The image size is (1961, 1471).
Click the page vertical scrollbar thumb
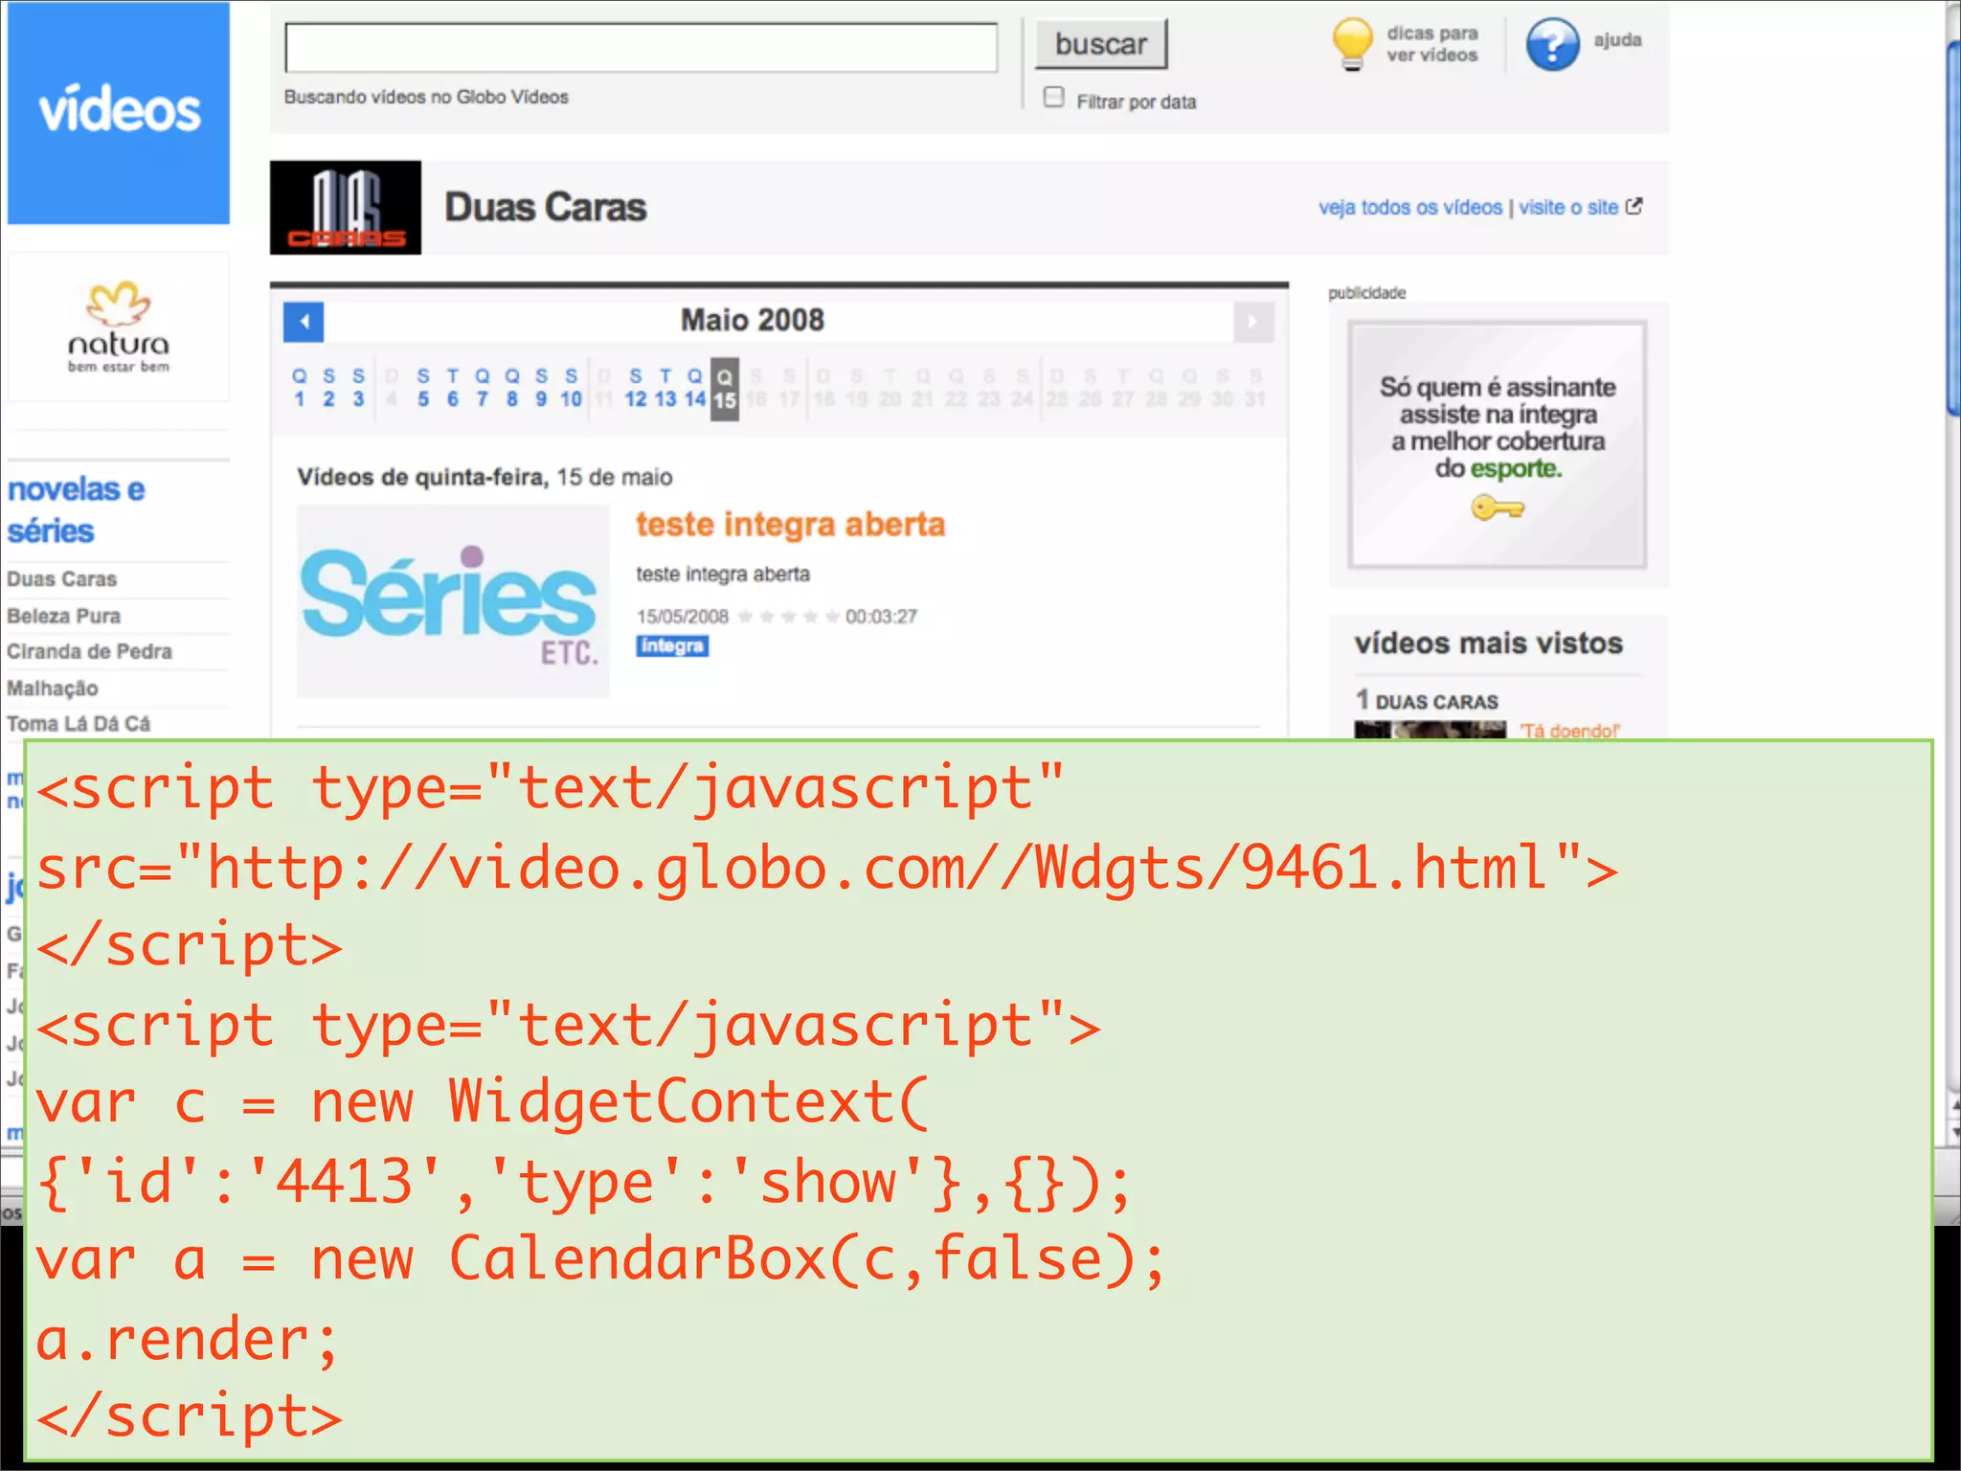click(1953, 227)
